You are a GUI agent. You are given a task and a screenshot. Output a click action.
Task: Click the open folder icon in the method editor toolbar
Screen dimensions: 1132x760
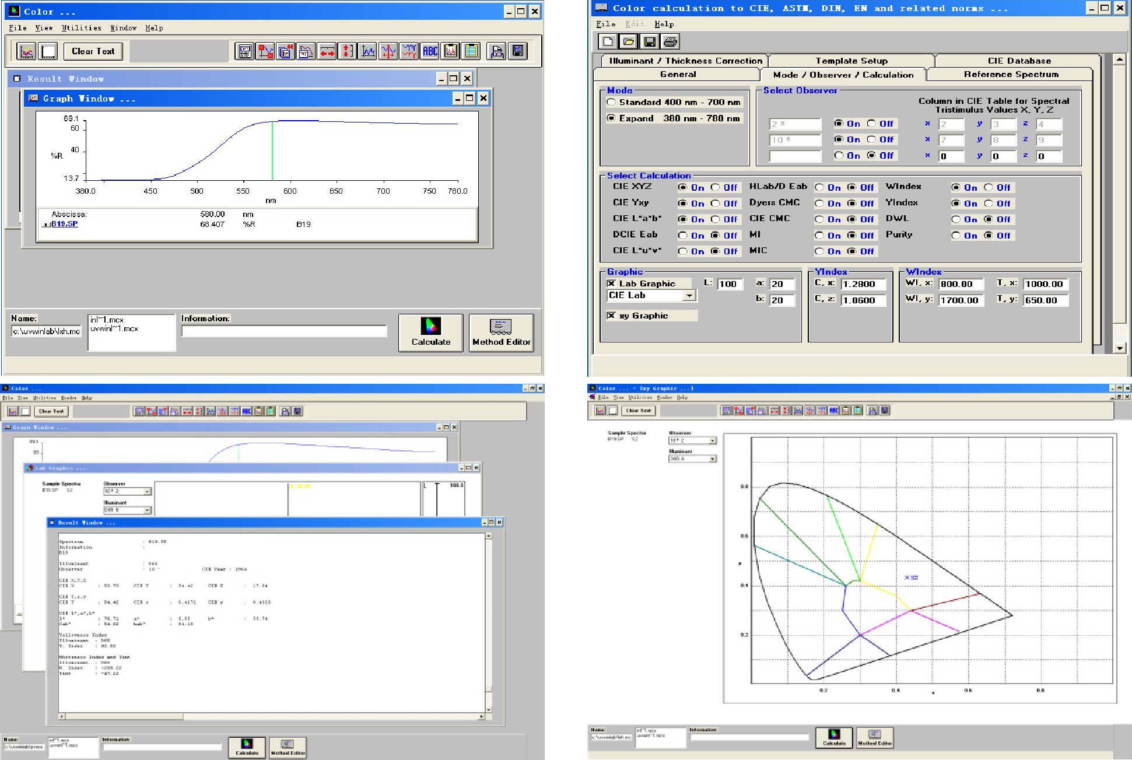pyautogui.click(x=628, y=41)
